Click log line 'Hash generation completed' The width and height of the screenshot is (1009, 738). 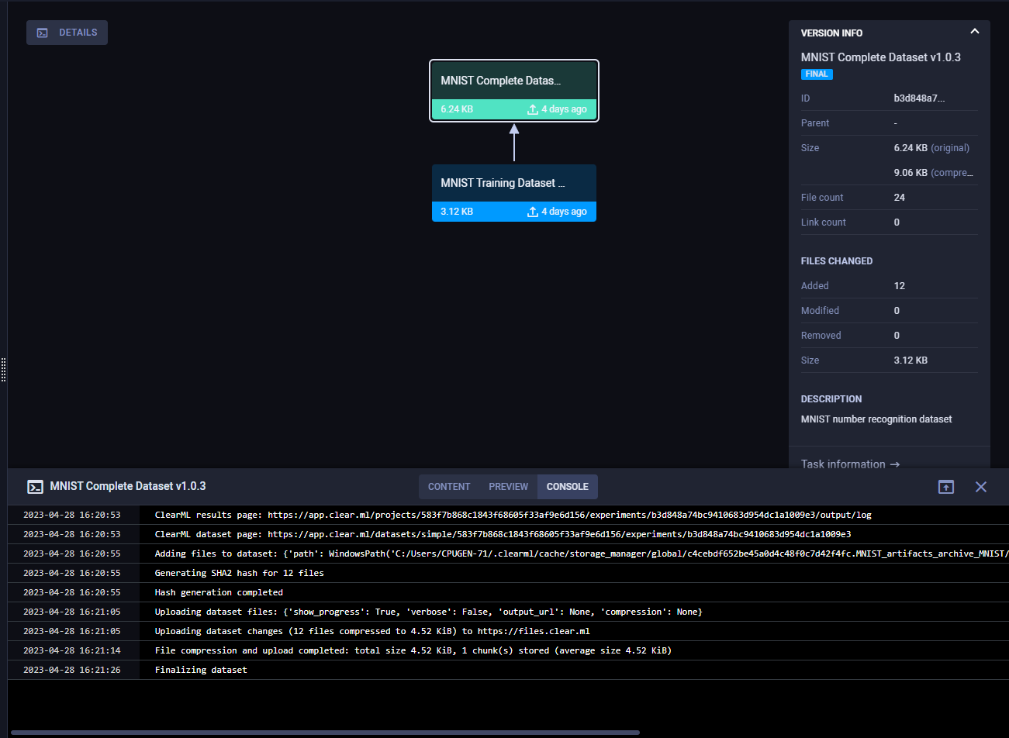(219, 592)
